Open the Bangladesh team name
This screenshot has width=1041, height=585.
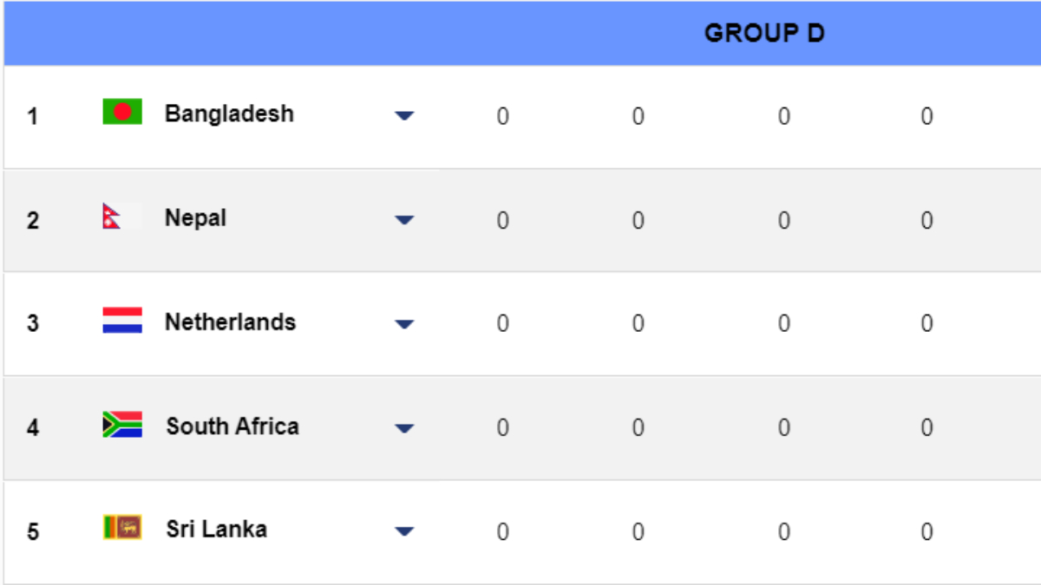[x=229, y=114]
